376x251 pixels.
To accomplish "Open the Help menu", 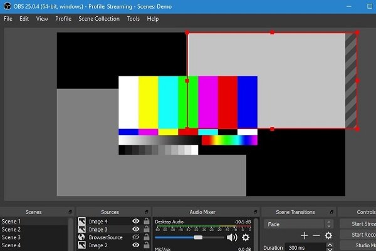I will pos(152,19).
